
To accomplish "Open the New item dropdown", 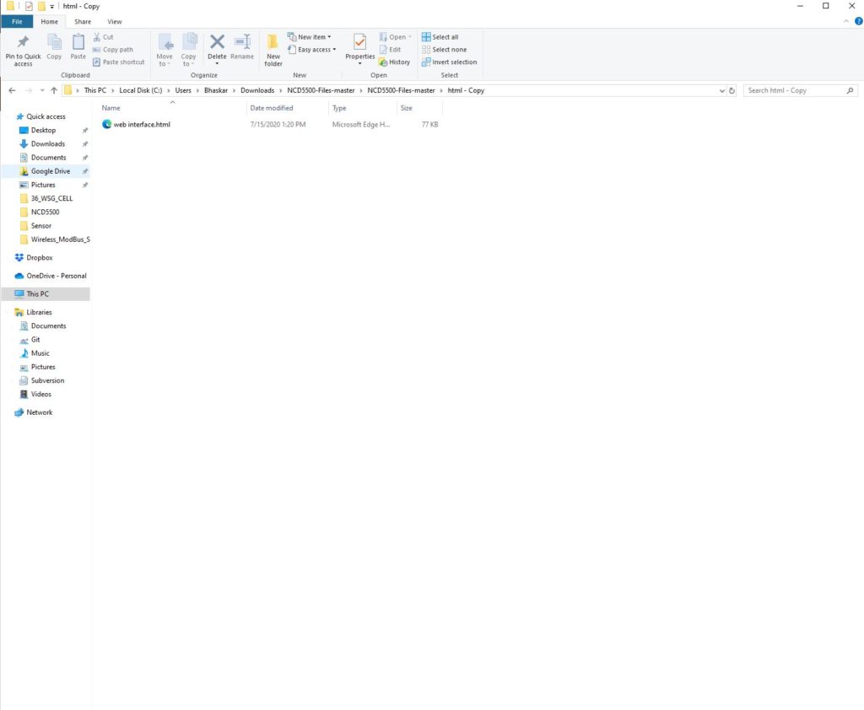I will [x=310, y=36].
